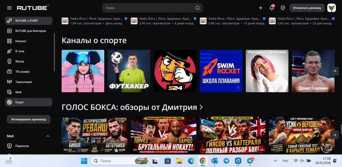Click the page vertical scrollbar thumb

(341, 129)
